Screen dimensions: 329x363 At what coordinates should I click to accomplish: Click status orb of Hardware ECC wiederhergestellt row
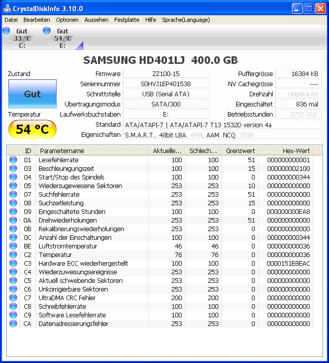click(x=13, y=263)
